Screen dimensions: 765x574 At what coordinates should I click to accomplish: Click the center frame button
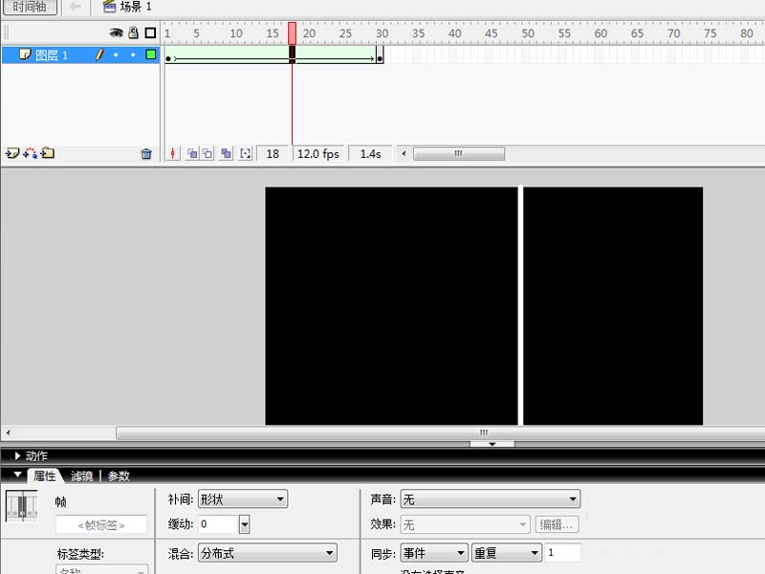(x=173, y=153)
